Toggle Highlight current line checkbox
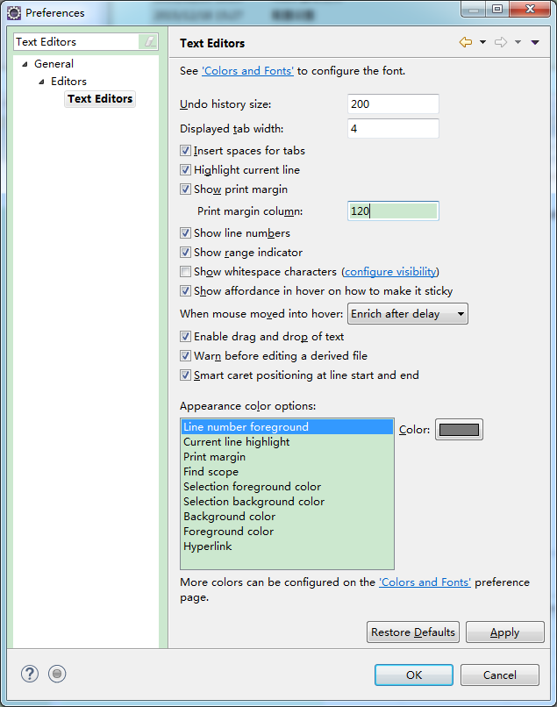The width and height of the screenshot is (557, 707). click(x=185, y=170)
